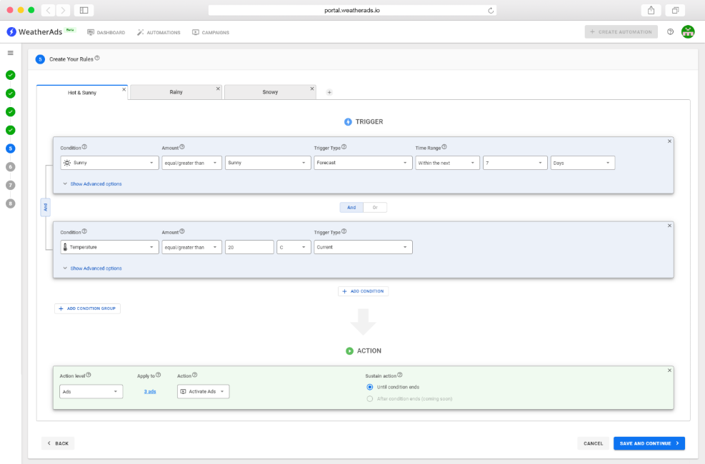The width and height of the screenshot is (705, 464).
Task: Show help icon next to Action level
Action: pos(88,375)
